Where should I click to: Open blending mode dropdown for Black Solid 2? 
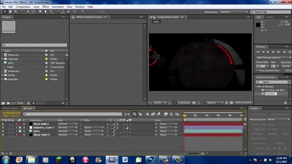click(x=68, y=124)
